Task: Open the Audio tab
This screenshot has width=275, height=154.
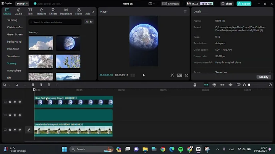Action: [x=19, y=11]
